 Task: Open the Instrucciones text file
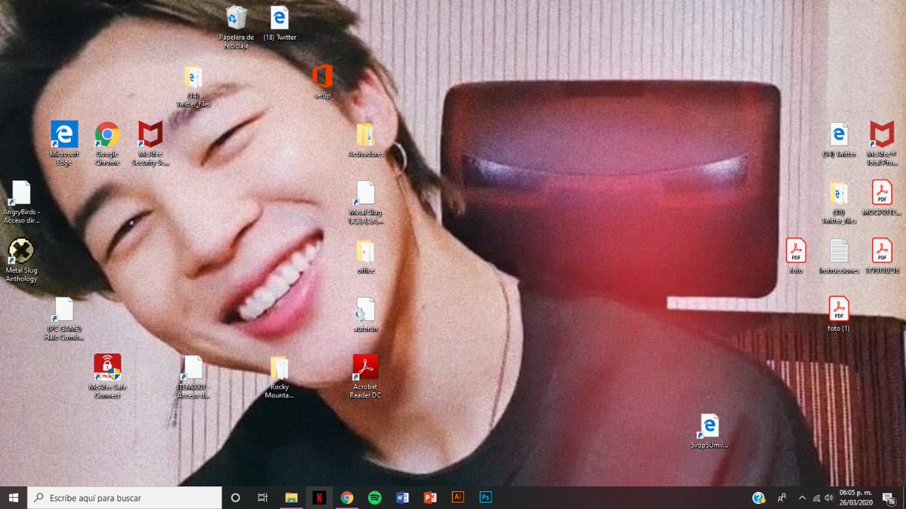tap(839, 251)
